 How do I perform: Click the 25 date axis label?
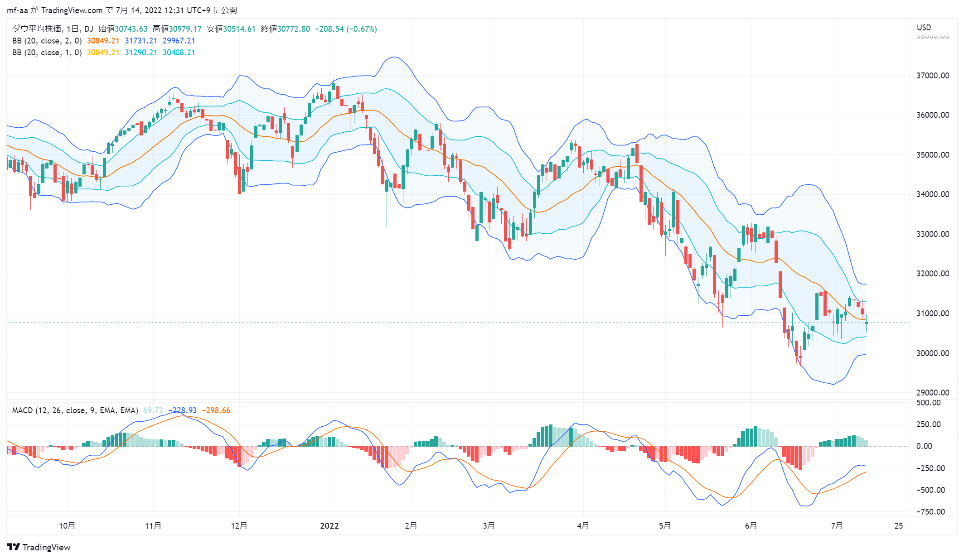pyautogui.click(x=899, y=526)
